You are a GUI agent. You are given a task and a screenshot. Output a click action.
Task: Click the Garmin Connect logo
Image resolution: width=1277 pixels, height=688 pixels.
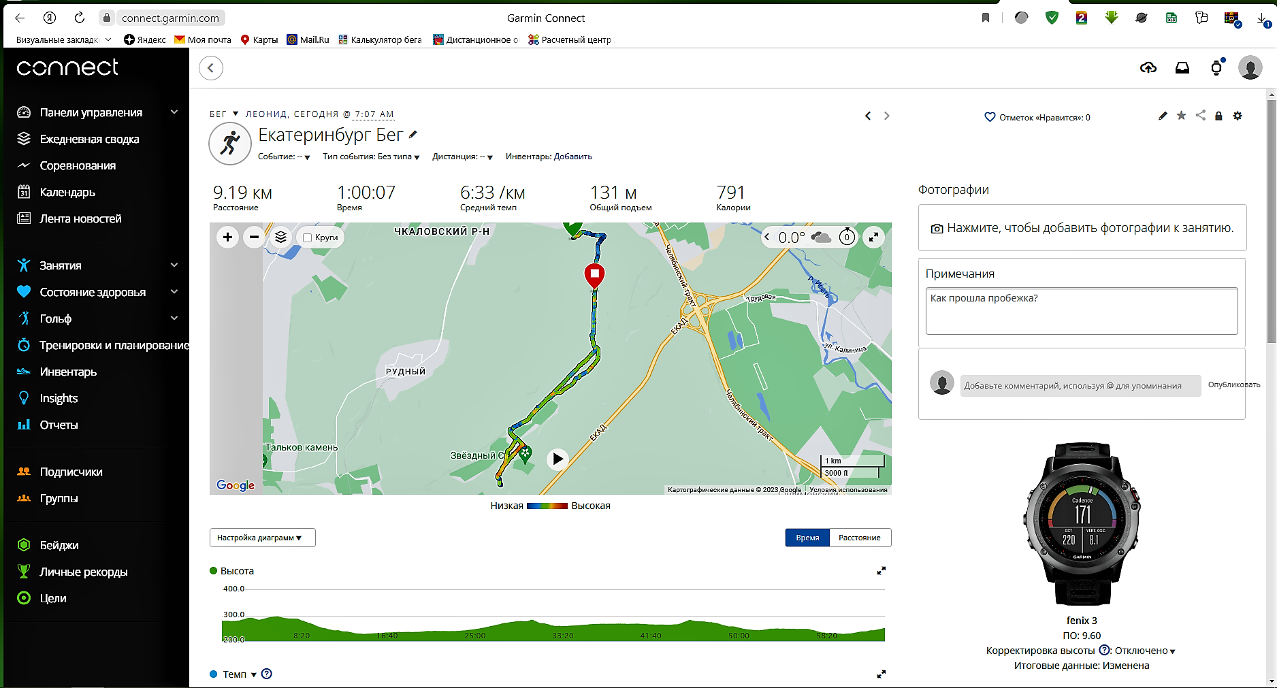67,67
